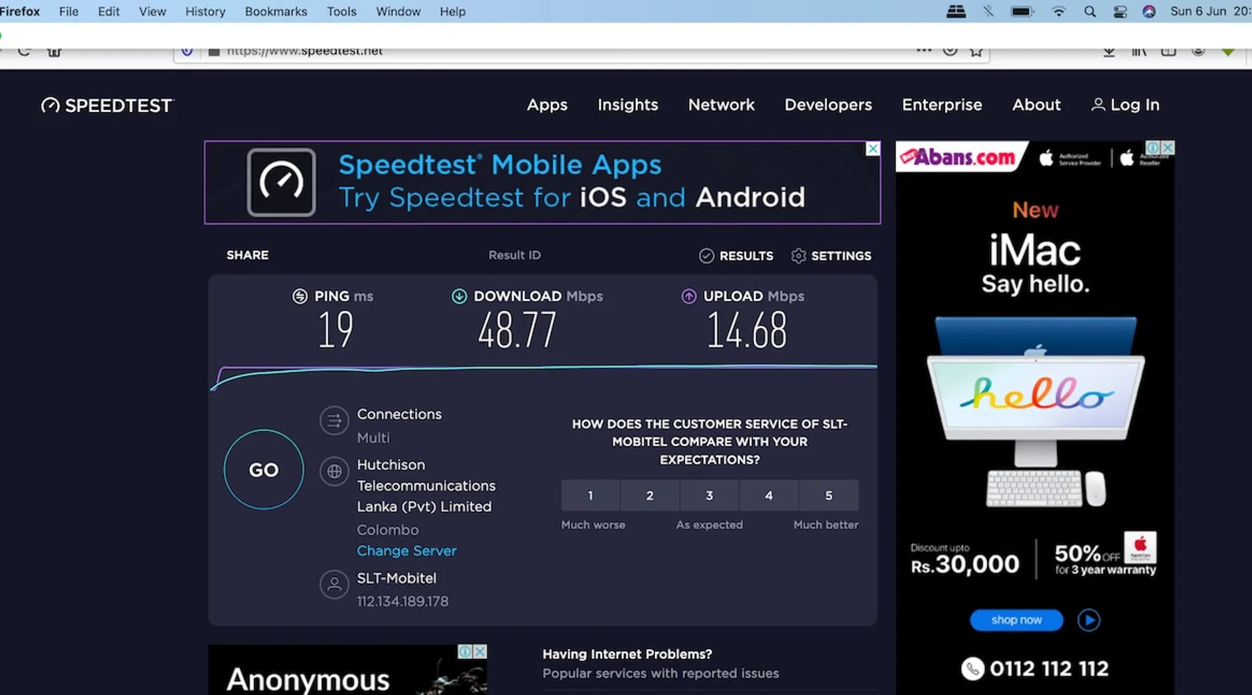Open the View menu

152,11
